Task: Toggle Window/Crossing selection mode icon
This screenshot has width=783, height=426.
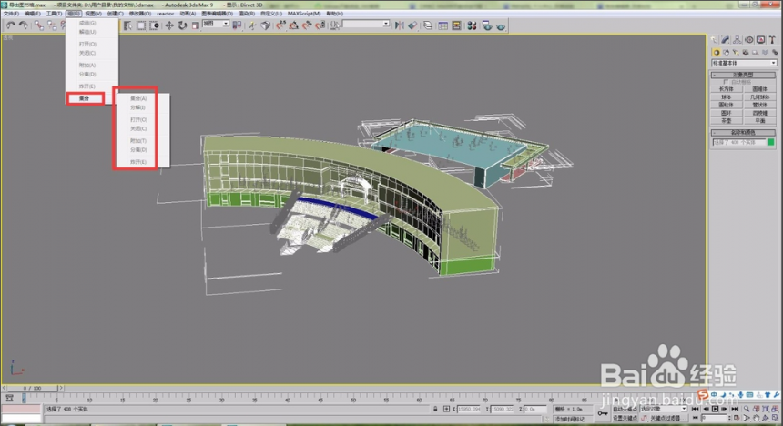Action: click(x=154, y=25)
